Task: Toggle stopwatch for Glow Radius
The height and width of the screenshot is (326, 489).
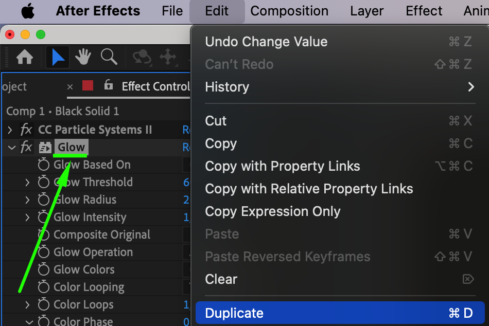Action: pyautogui.click(x=44, y=200)
